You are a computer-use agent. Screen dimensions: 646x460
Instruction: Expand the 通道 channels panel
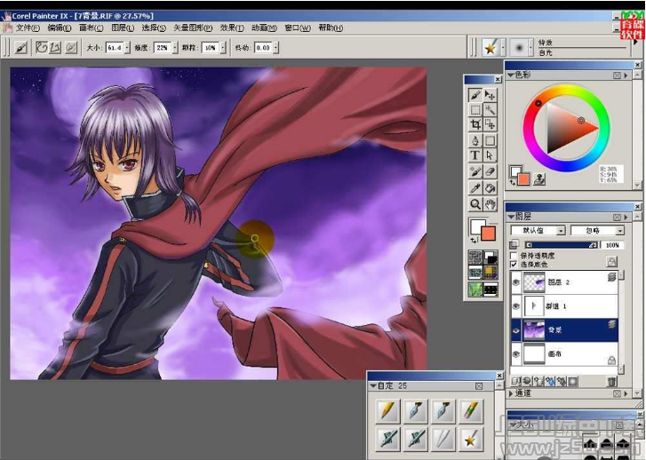coord(511,393)
